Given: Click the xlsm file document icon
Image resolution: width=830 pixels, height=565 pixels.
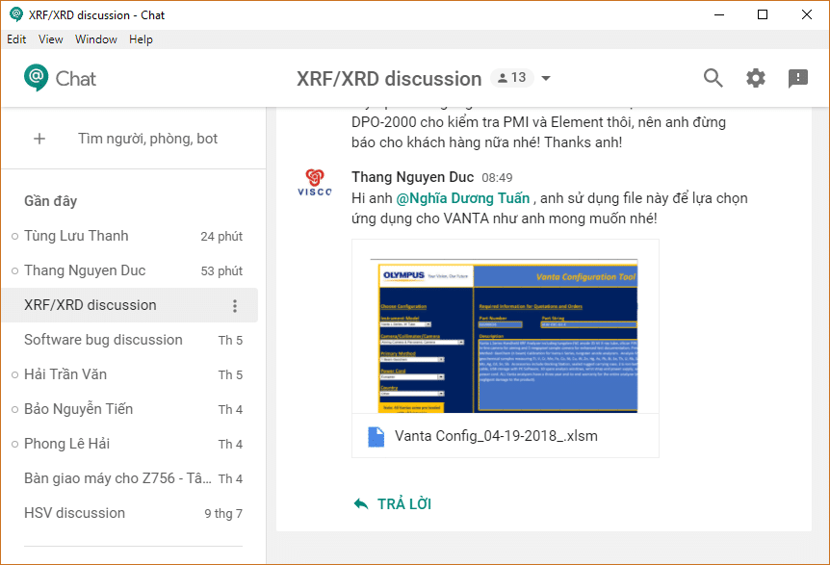Looking at the screenshot, I should (x=376, y=436).
